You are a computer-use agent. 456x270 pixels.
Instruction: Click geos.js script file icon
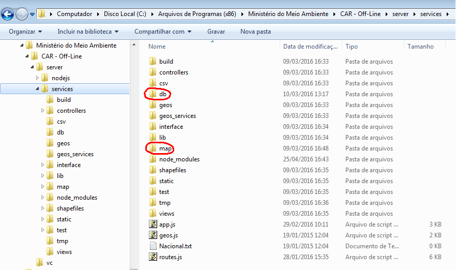click(x=153, y=235)
